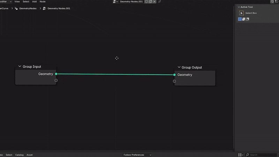Collapse the Active Tool panel
The height and width of the screenshot is (157, 279).
239,7
